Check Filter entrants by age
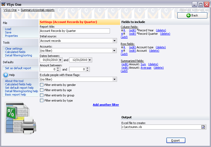The width and height of the screenshot is (211, 147). [42, 90]
